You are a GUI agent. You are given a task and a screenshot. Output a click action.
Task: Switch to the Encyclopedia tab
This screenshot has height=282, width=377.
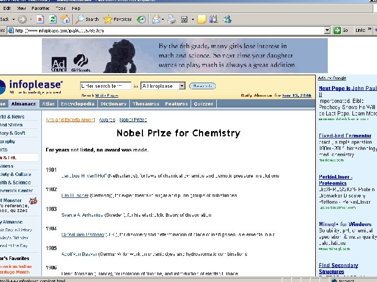coord(77,104)
